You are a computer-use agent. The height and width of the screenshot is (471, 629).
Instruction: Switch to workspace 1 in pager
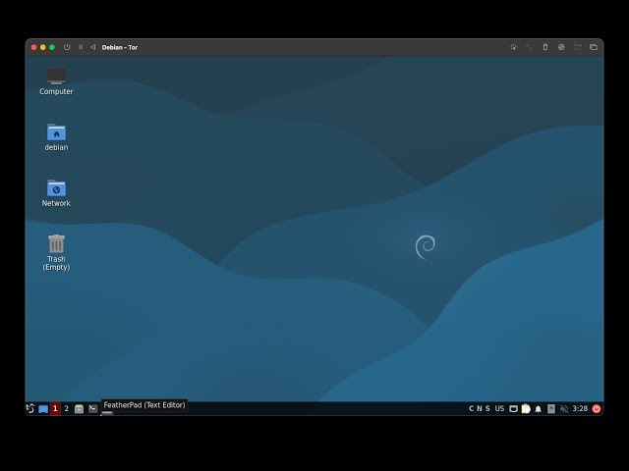pos(55,408)
